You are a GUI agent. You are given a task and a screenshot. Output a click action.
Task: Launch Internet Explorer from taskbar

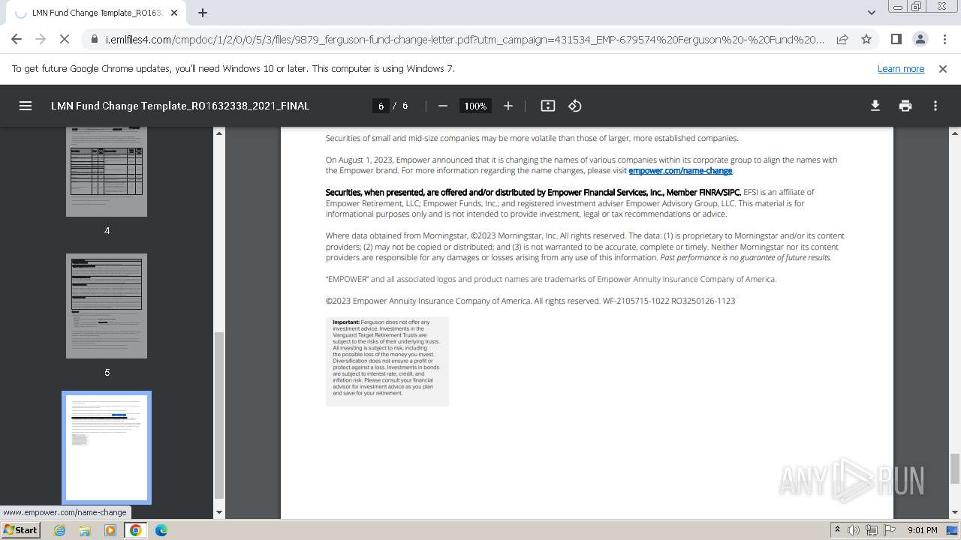(x=60, y=530)
